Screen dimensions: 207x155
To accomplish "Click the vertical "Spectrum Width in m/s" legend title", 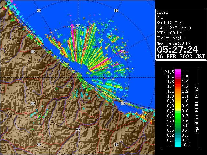I will 197,108.
